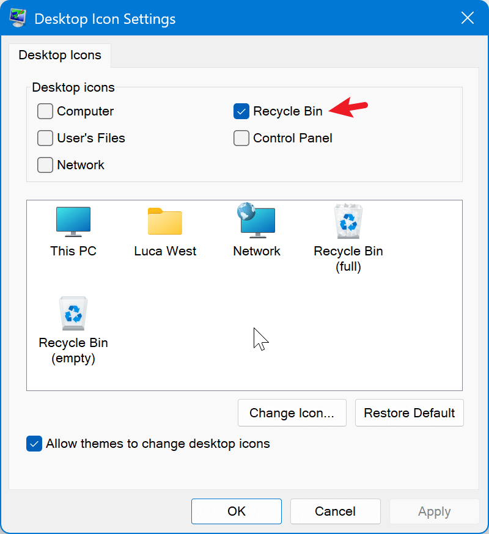
Task: Enable the Computer desktop icon
Action: pyautogui.click(x=45, y=111)
